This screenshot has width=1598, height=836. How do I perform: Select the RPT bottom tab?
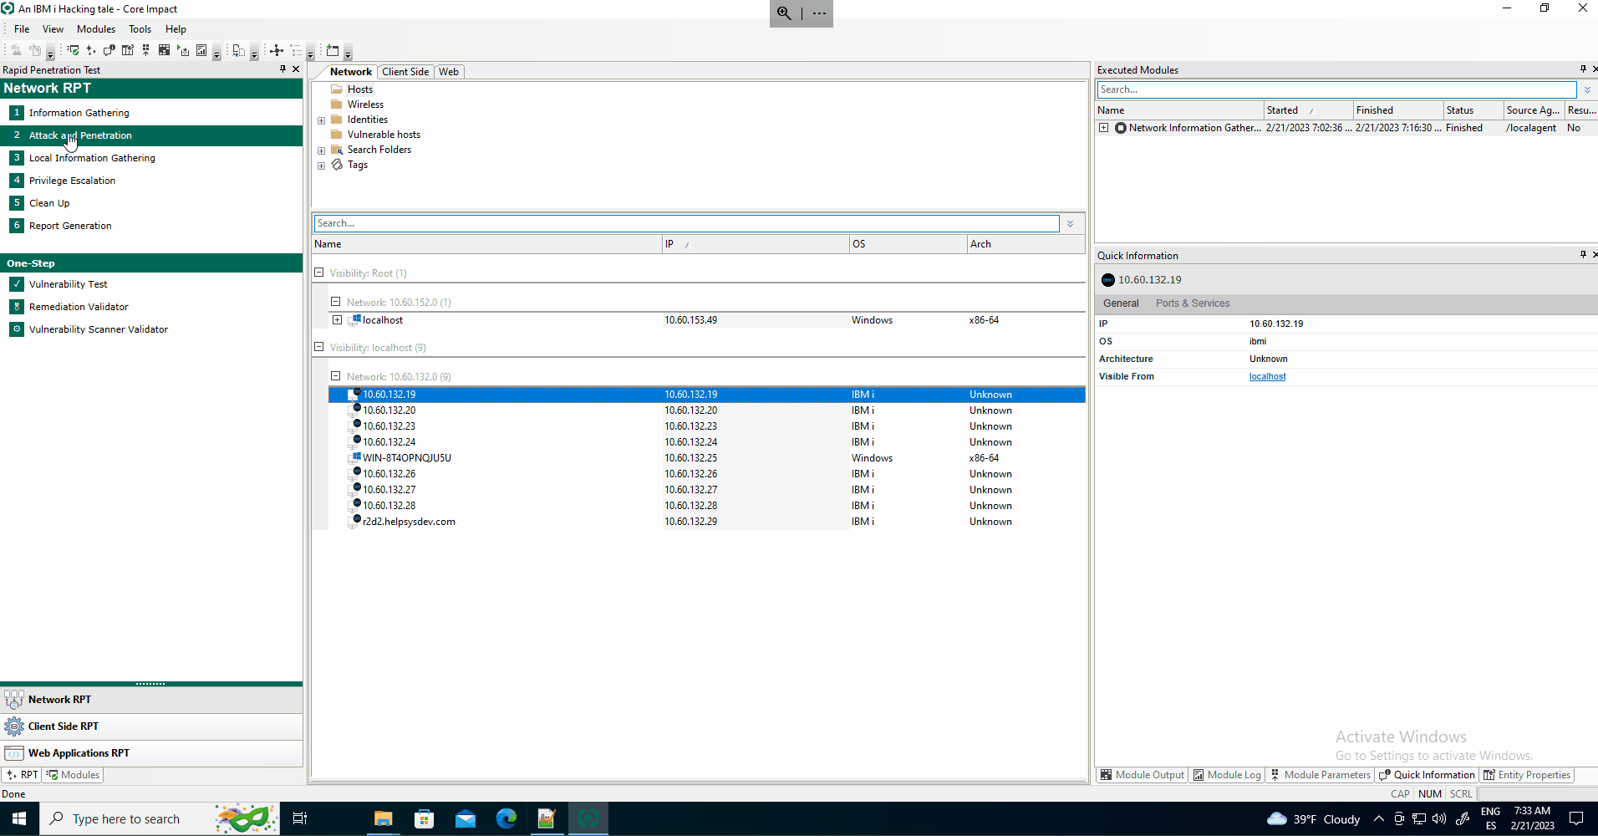(22, 775)
